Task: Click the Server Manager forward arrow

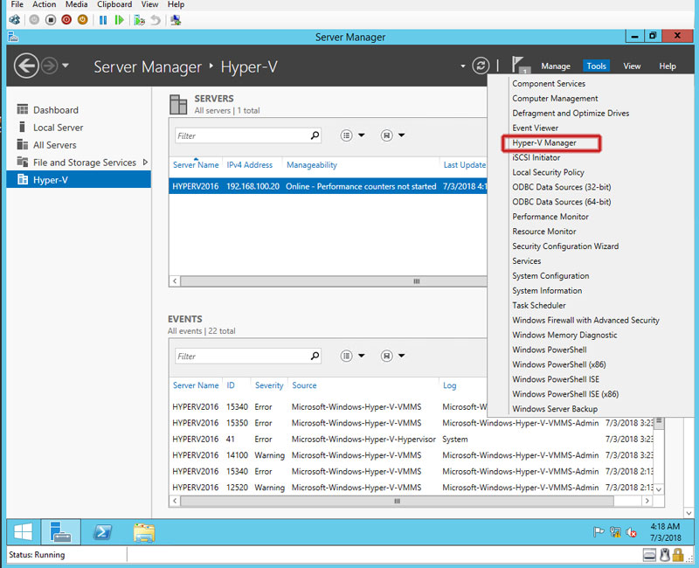Action: (50, 66)
